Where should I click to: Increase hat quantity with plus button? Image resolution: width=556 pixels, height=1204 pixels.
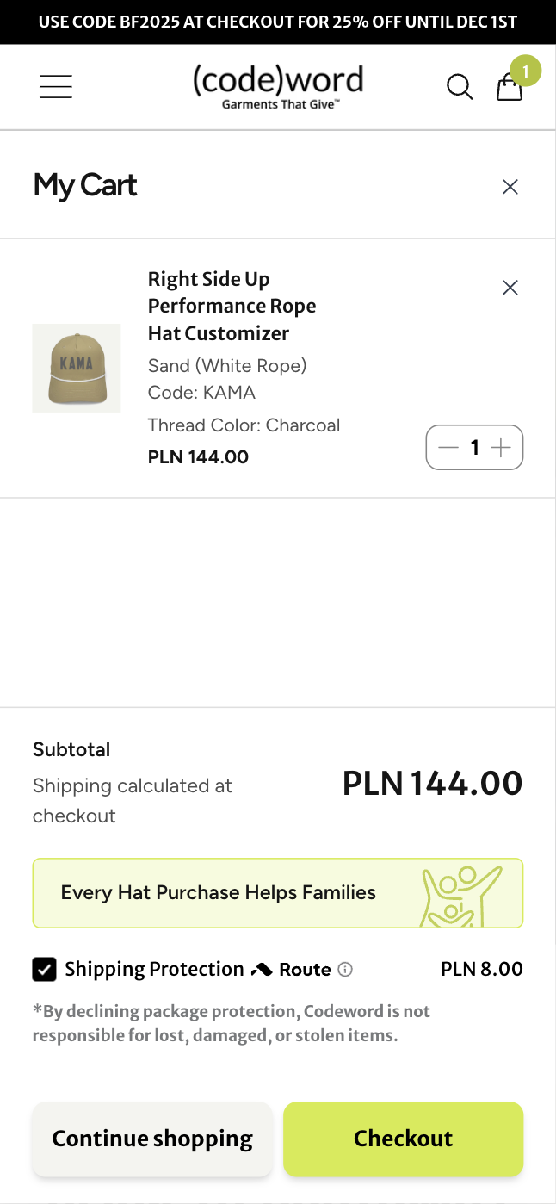pyautogui.click(x=501, y=448)
